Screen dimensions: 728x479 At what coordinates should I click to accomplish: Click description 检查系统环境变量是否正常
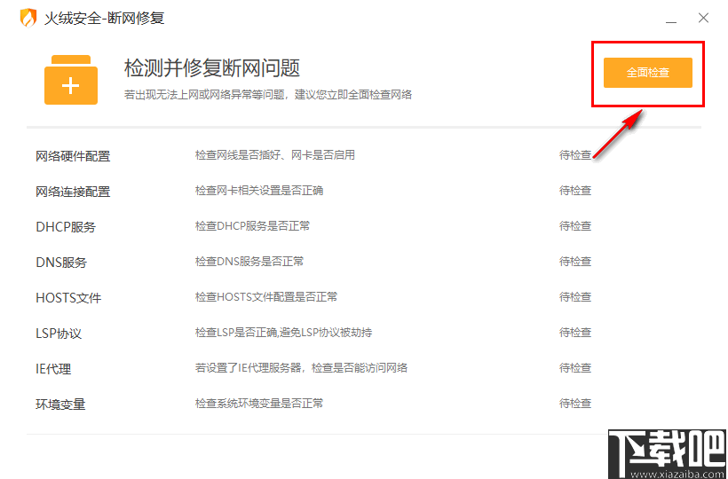[x=259, y=404]
